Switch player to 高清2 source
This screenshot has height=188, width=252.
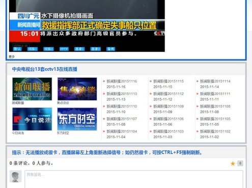click(96, 49)
